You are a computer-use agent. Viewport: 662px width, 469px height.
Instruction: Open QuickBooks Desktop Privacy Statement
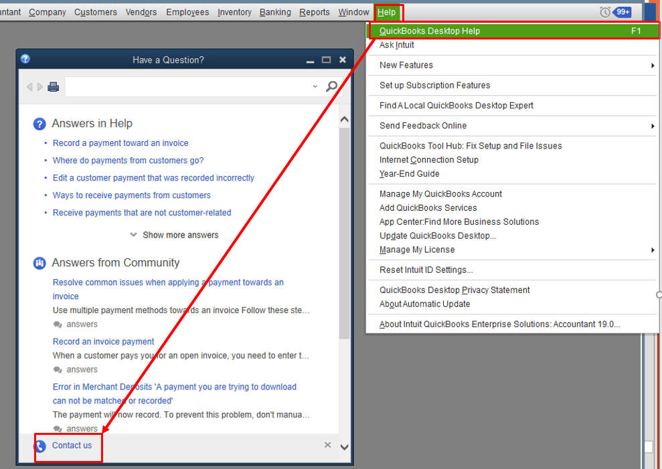(513, 290)
